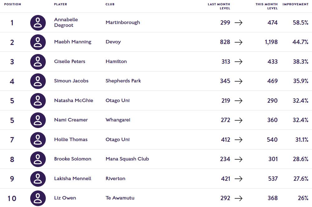Select the Mana Squash Club link

point(127,159)
